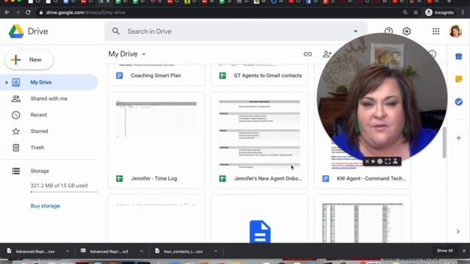Open downloaded kwc_contacts_i....csv file
This screenshot has width=470, height=264.
pos(183,252)
